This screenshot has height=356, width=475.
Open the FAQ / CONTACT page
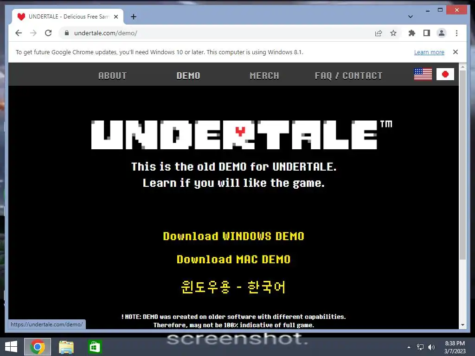pos(348,76)
